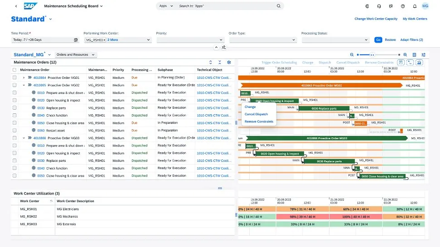440x247 pixels.
Task: Select checkbox for order 4010864 row
Action: [15, 77]
